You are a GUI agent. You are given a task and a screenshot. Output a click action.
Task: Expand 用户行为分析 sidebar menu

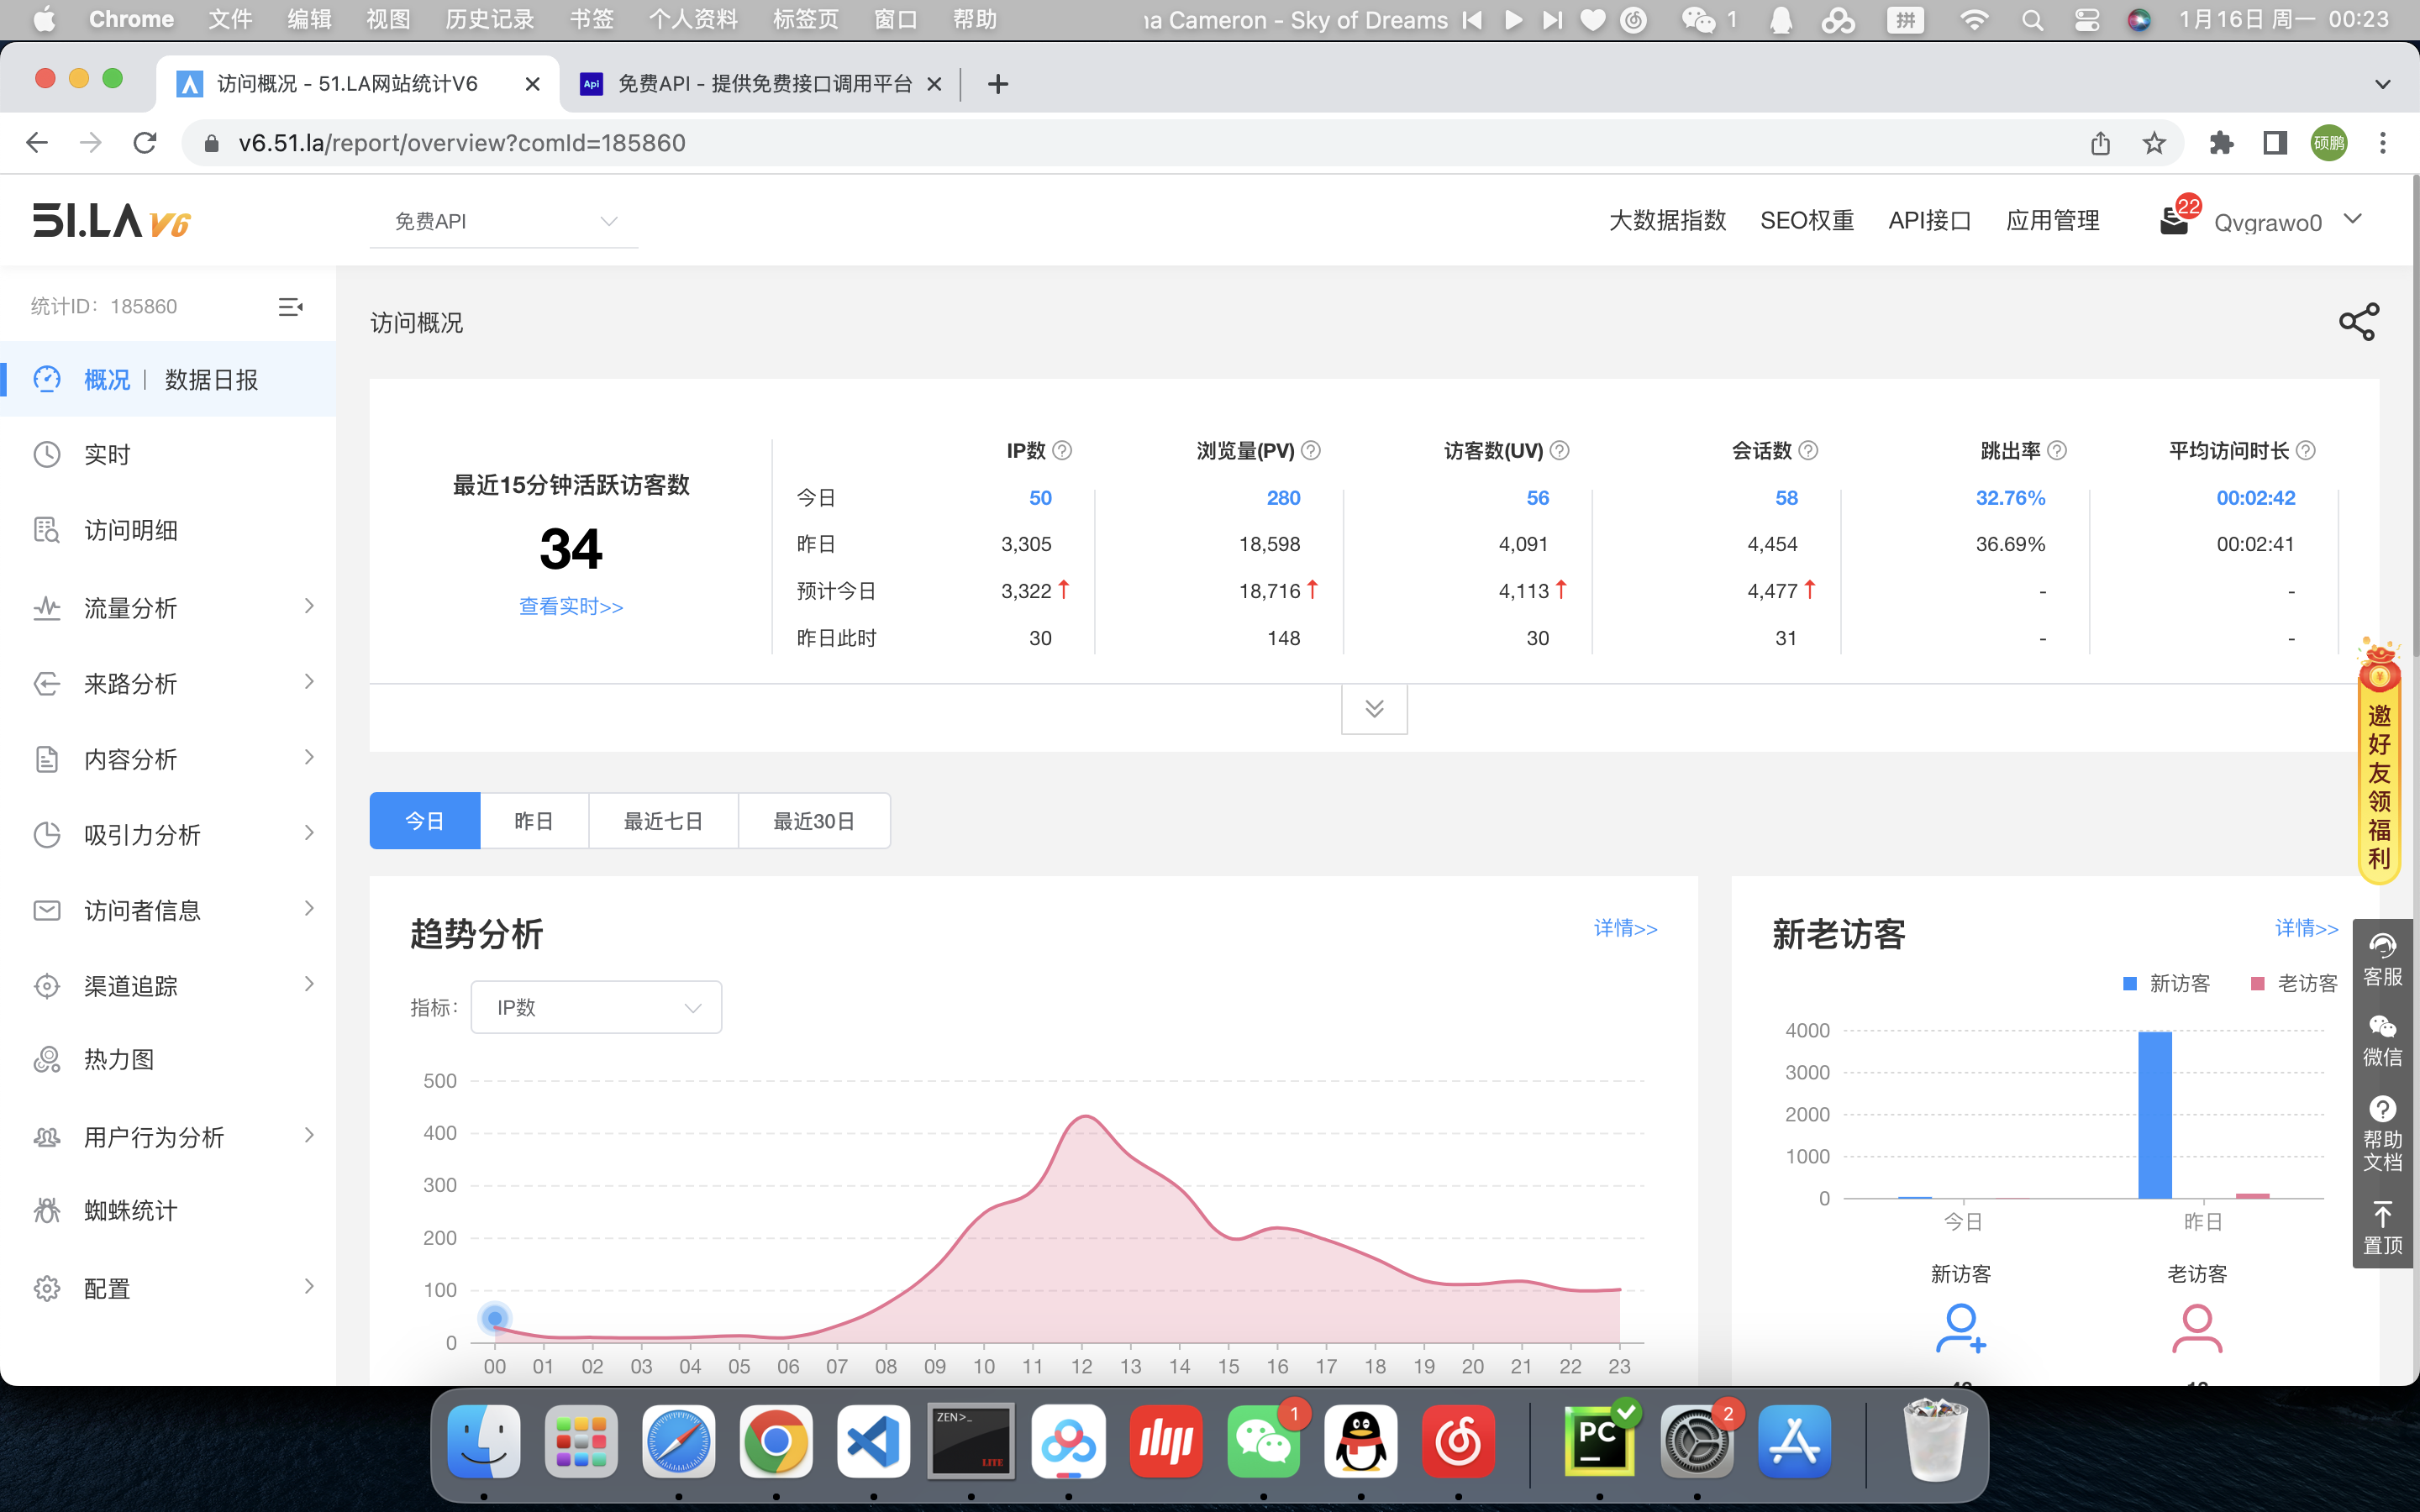pos(168,1136)
